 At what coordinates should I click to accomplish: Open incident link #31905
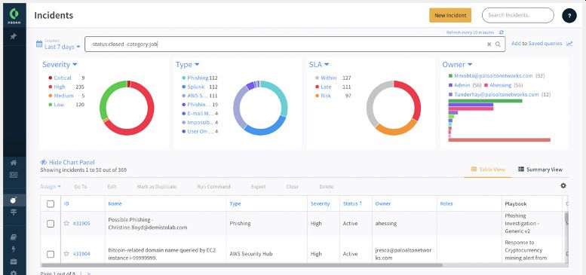(81, 223)
